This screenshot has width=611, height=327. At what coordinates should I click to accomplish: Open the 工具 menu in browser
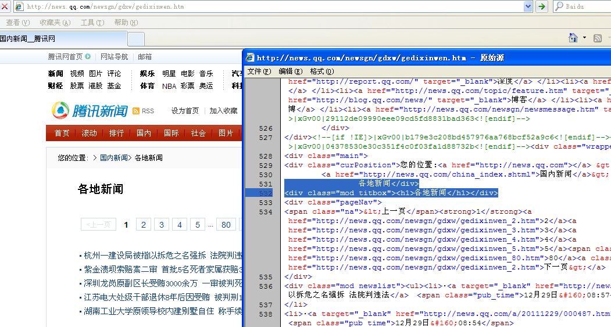tap(92, 23)
